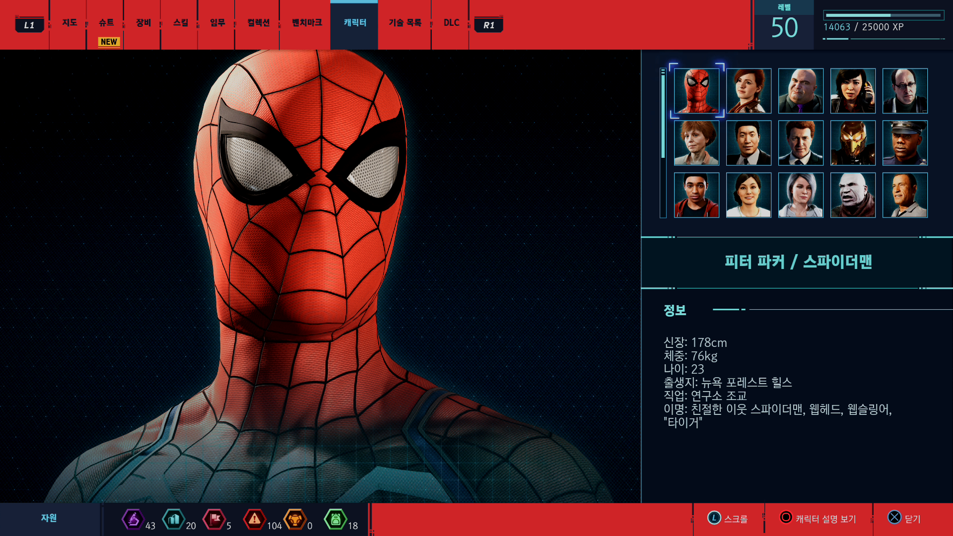This screenshot has height=536, width=953.
Task: Select the red-haired woman portrait
Action: (749, 91)
